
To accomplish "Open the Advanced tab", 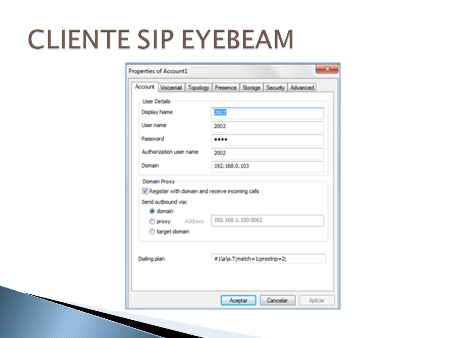I will [x=302, y=88].
